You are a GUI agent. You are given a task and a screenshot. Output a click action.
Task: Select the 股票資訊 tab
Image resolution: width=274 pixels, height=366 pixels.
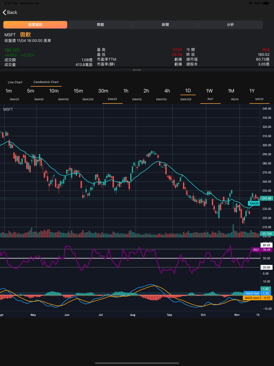[x=35, y=25]
